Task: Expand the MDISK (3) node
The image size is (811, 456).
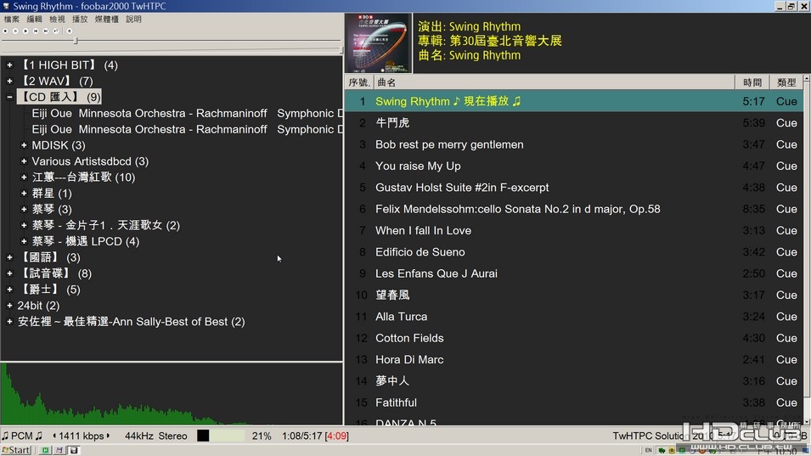Action: click(x=24, y=145)
